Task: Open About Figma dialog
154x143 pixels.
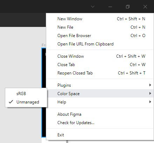Action: (100, 114)
